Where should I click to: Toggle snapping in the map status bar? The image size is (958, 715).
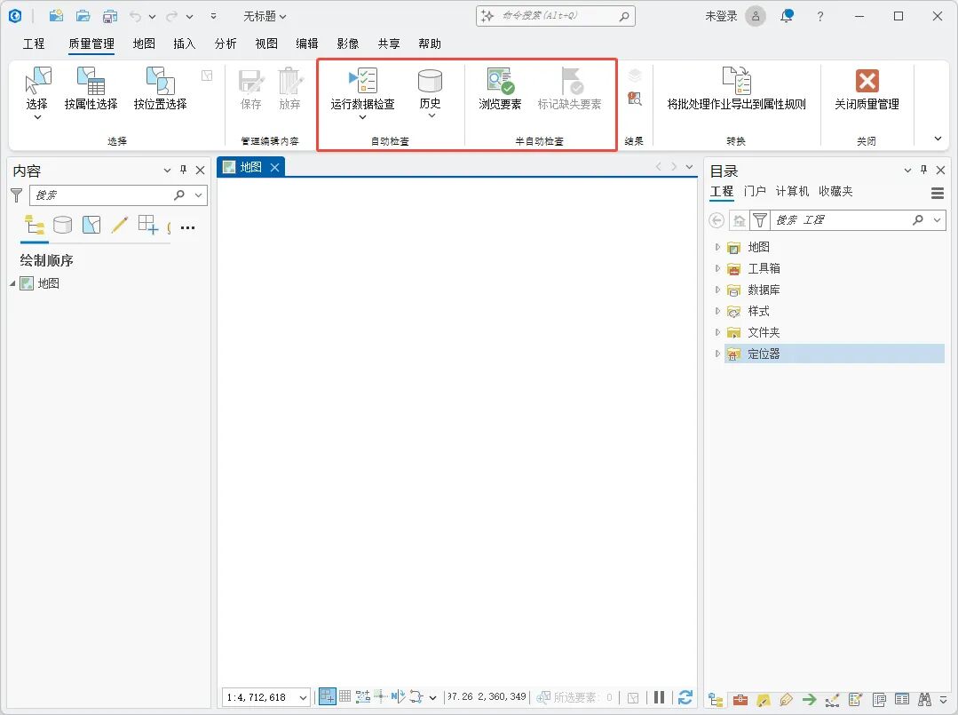[x=327, y=696]
